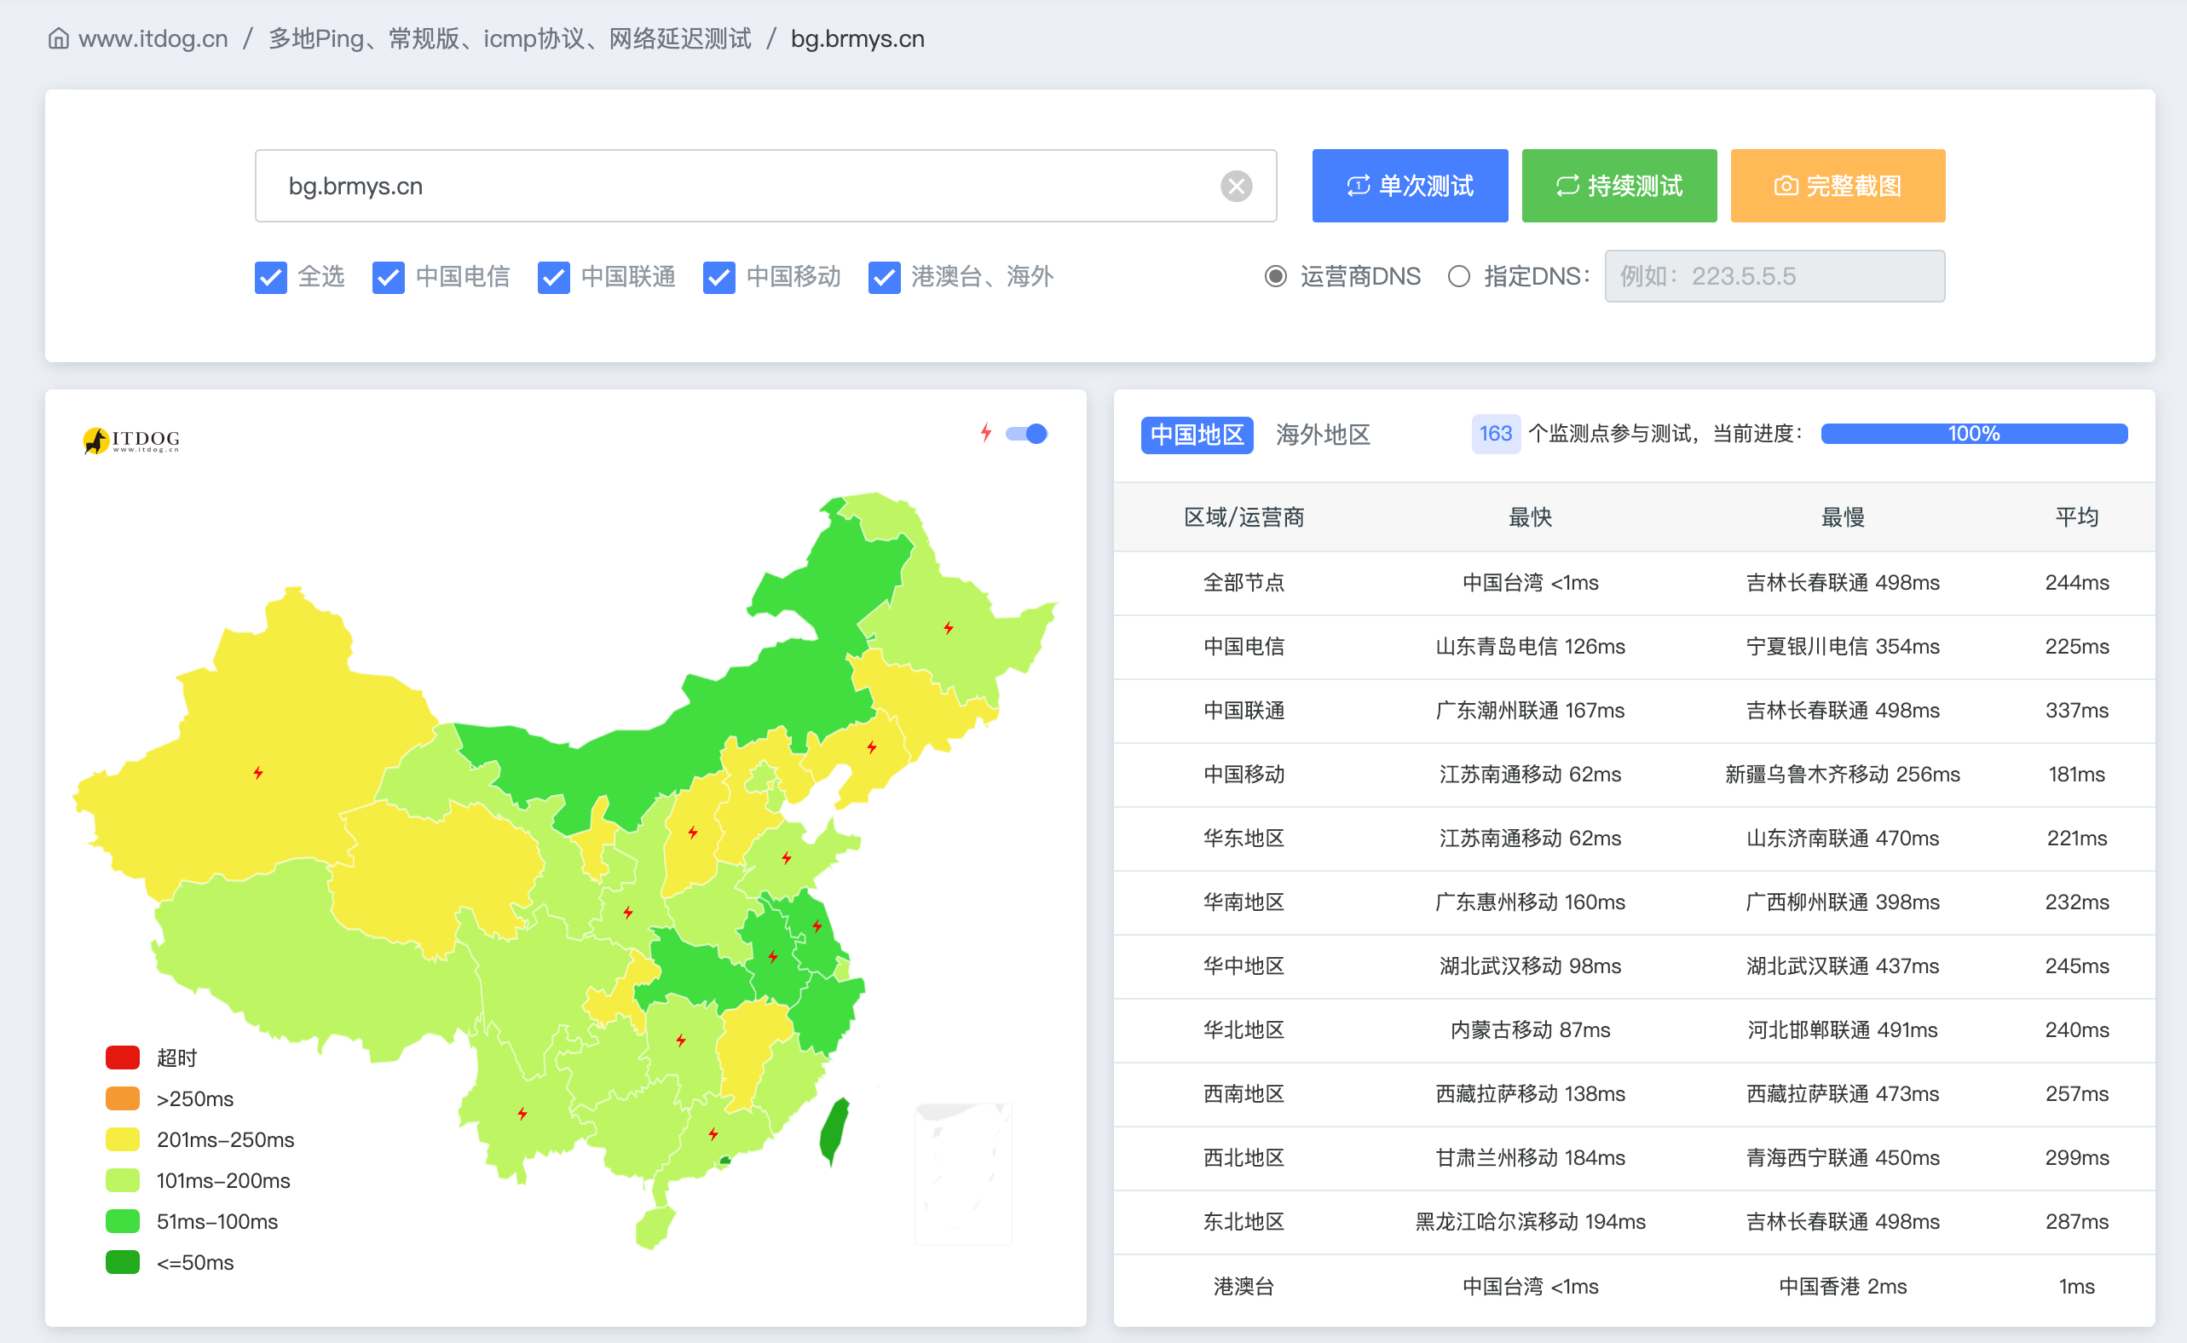
Task: Click the home icon in the breadcrumb
Action: pyautogui.click(x=59, y=39)
